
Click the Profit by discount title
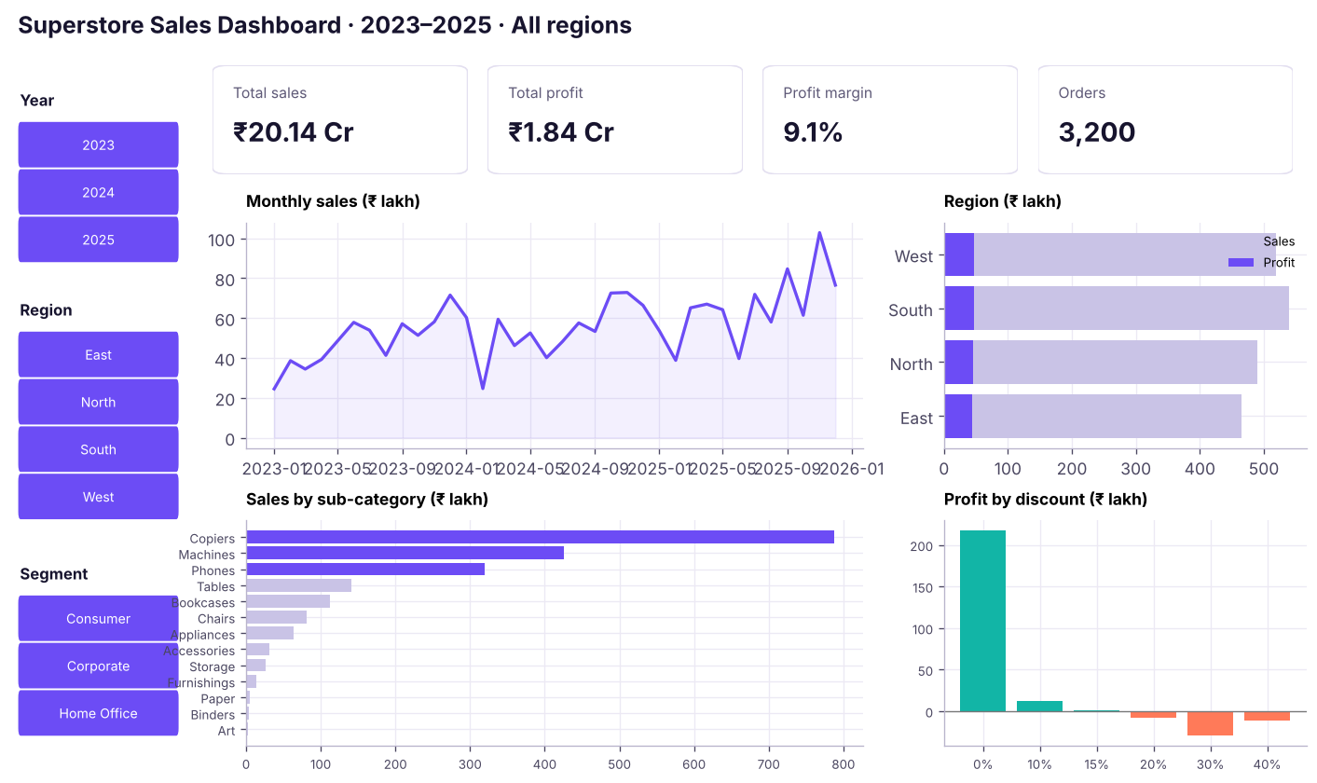click(x=1045, y=500)
